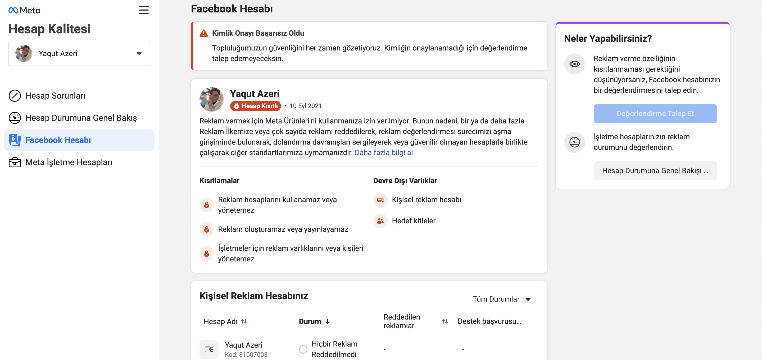Click lock icon beside Reklam oluşturamaz veya yayınlayamaz

pyautogui.click(x=207, y=229)
